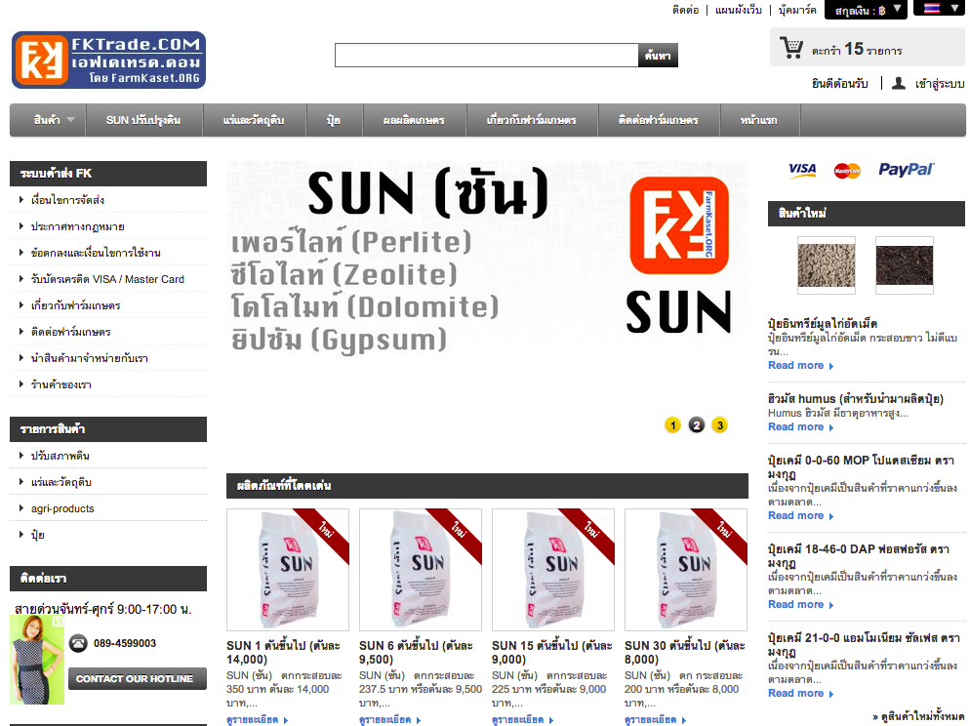
Task: Open SUN 6 ton product image
Action: pyautogui.click(x=421, y=570)
